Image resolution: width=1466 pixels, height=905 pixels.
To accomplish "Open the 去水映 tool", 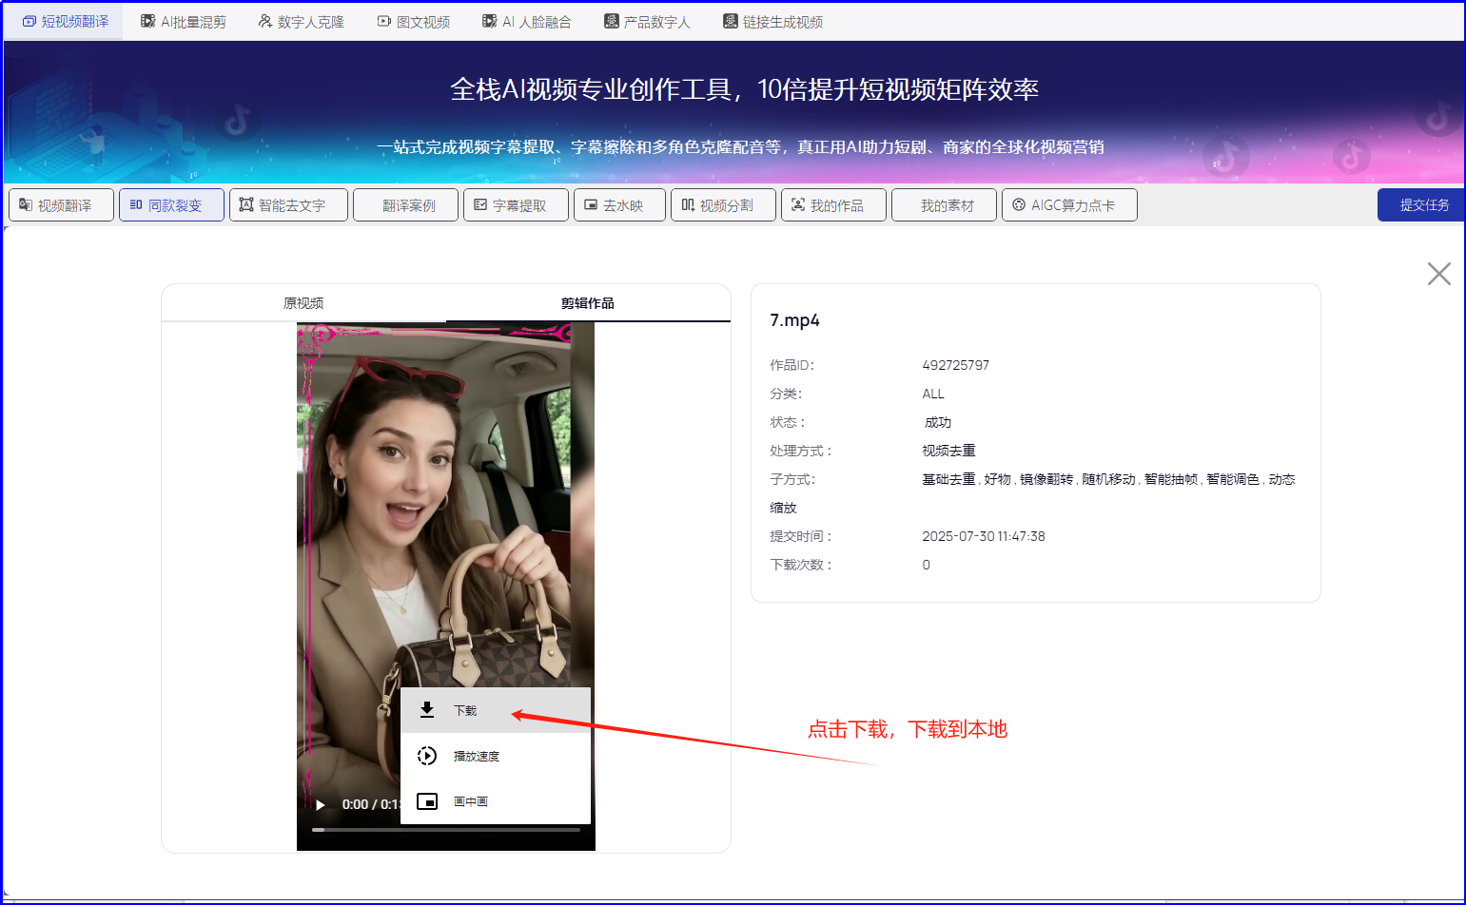I will click(619, 205).
